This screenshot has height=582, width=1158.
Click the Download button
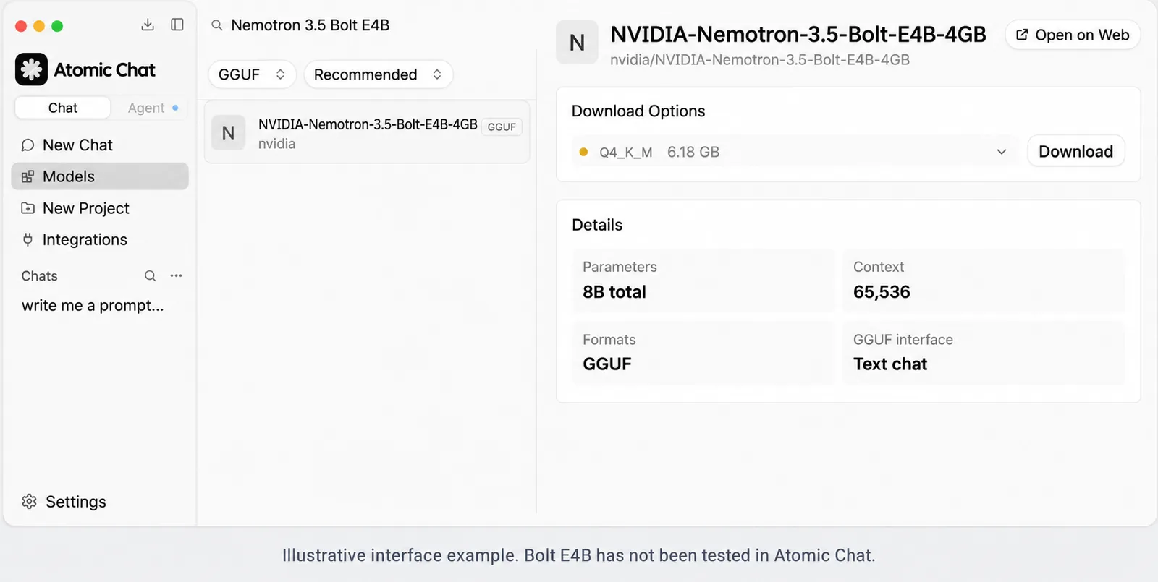tap(1076, 152)
